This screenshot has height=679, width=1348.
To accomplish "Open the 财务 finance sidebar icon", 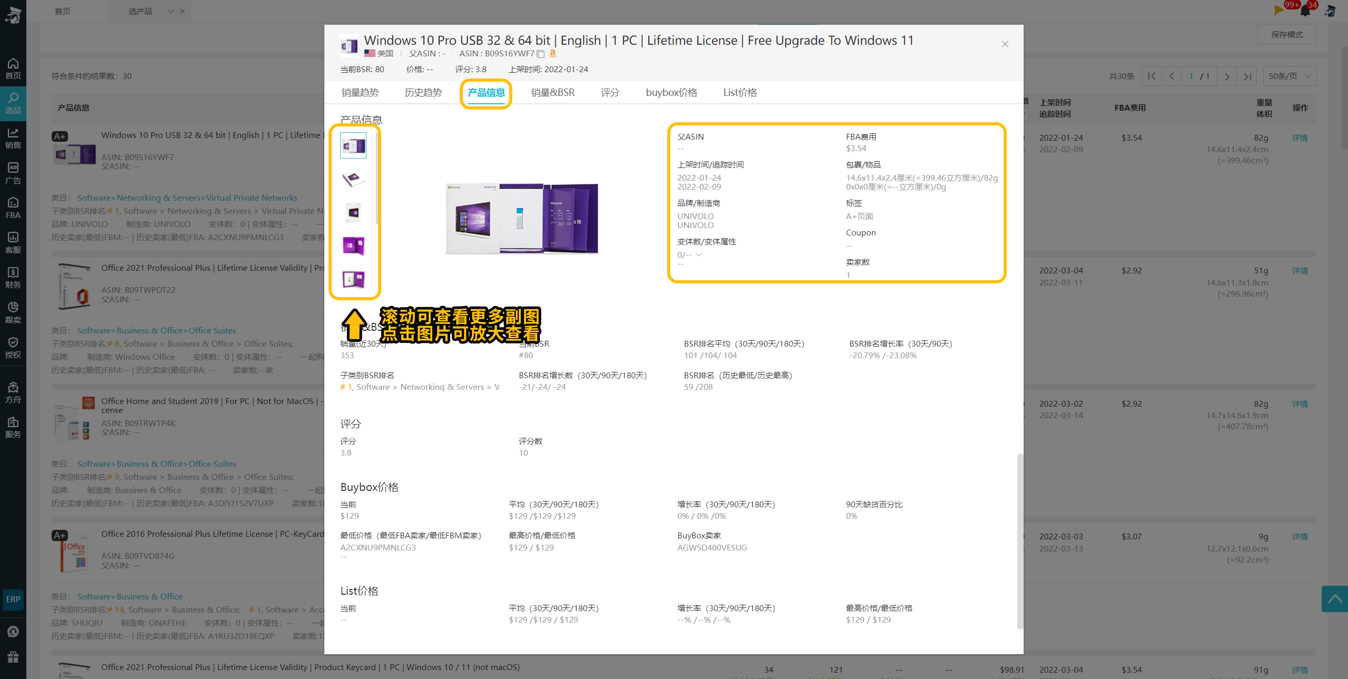I will (13, 278).
